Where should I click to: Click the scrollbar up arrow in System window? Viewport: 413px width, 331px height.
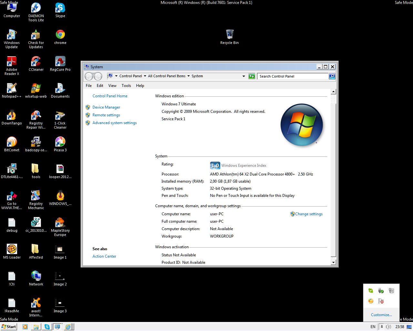pyautogui.click(x=333, y=92)
